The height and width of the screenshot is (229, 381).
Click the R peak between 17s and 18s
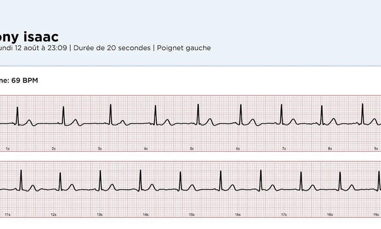[301, 181]
